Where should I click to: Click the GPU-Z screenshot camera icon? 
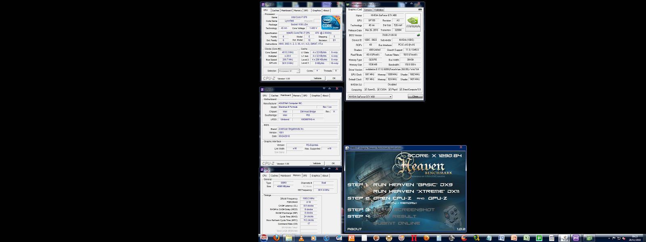point(420,9)
